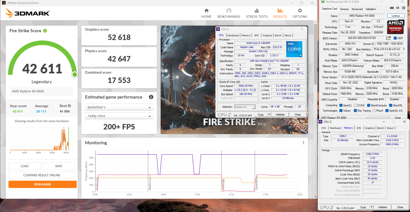This screenshot has width=410, height=212.
Task: Click the 3DMark logo
Action: (x=27, y=13)
